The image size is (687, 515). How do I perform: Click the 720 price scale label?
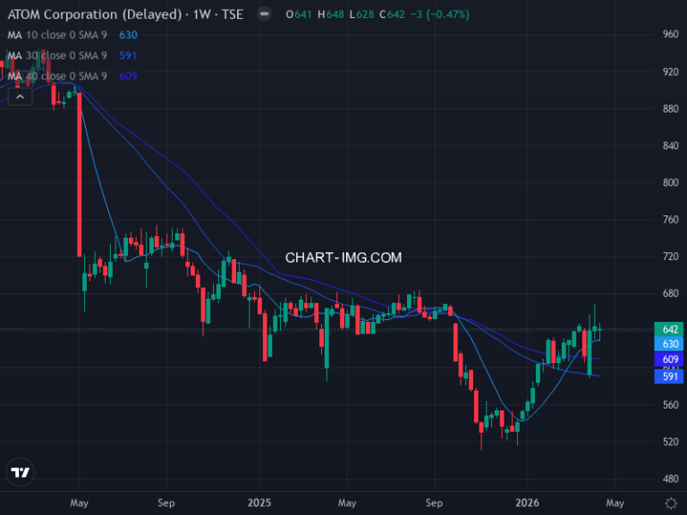point(670,257)
